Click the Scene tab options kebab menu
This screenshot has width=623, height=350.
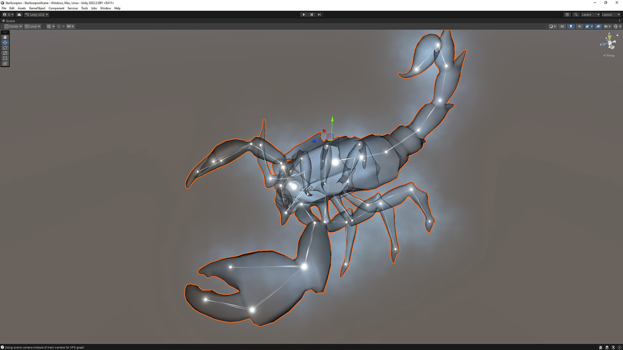620,21
